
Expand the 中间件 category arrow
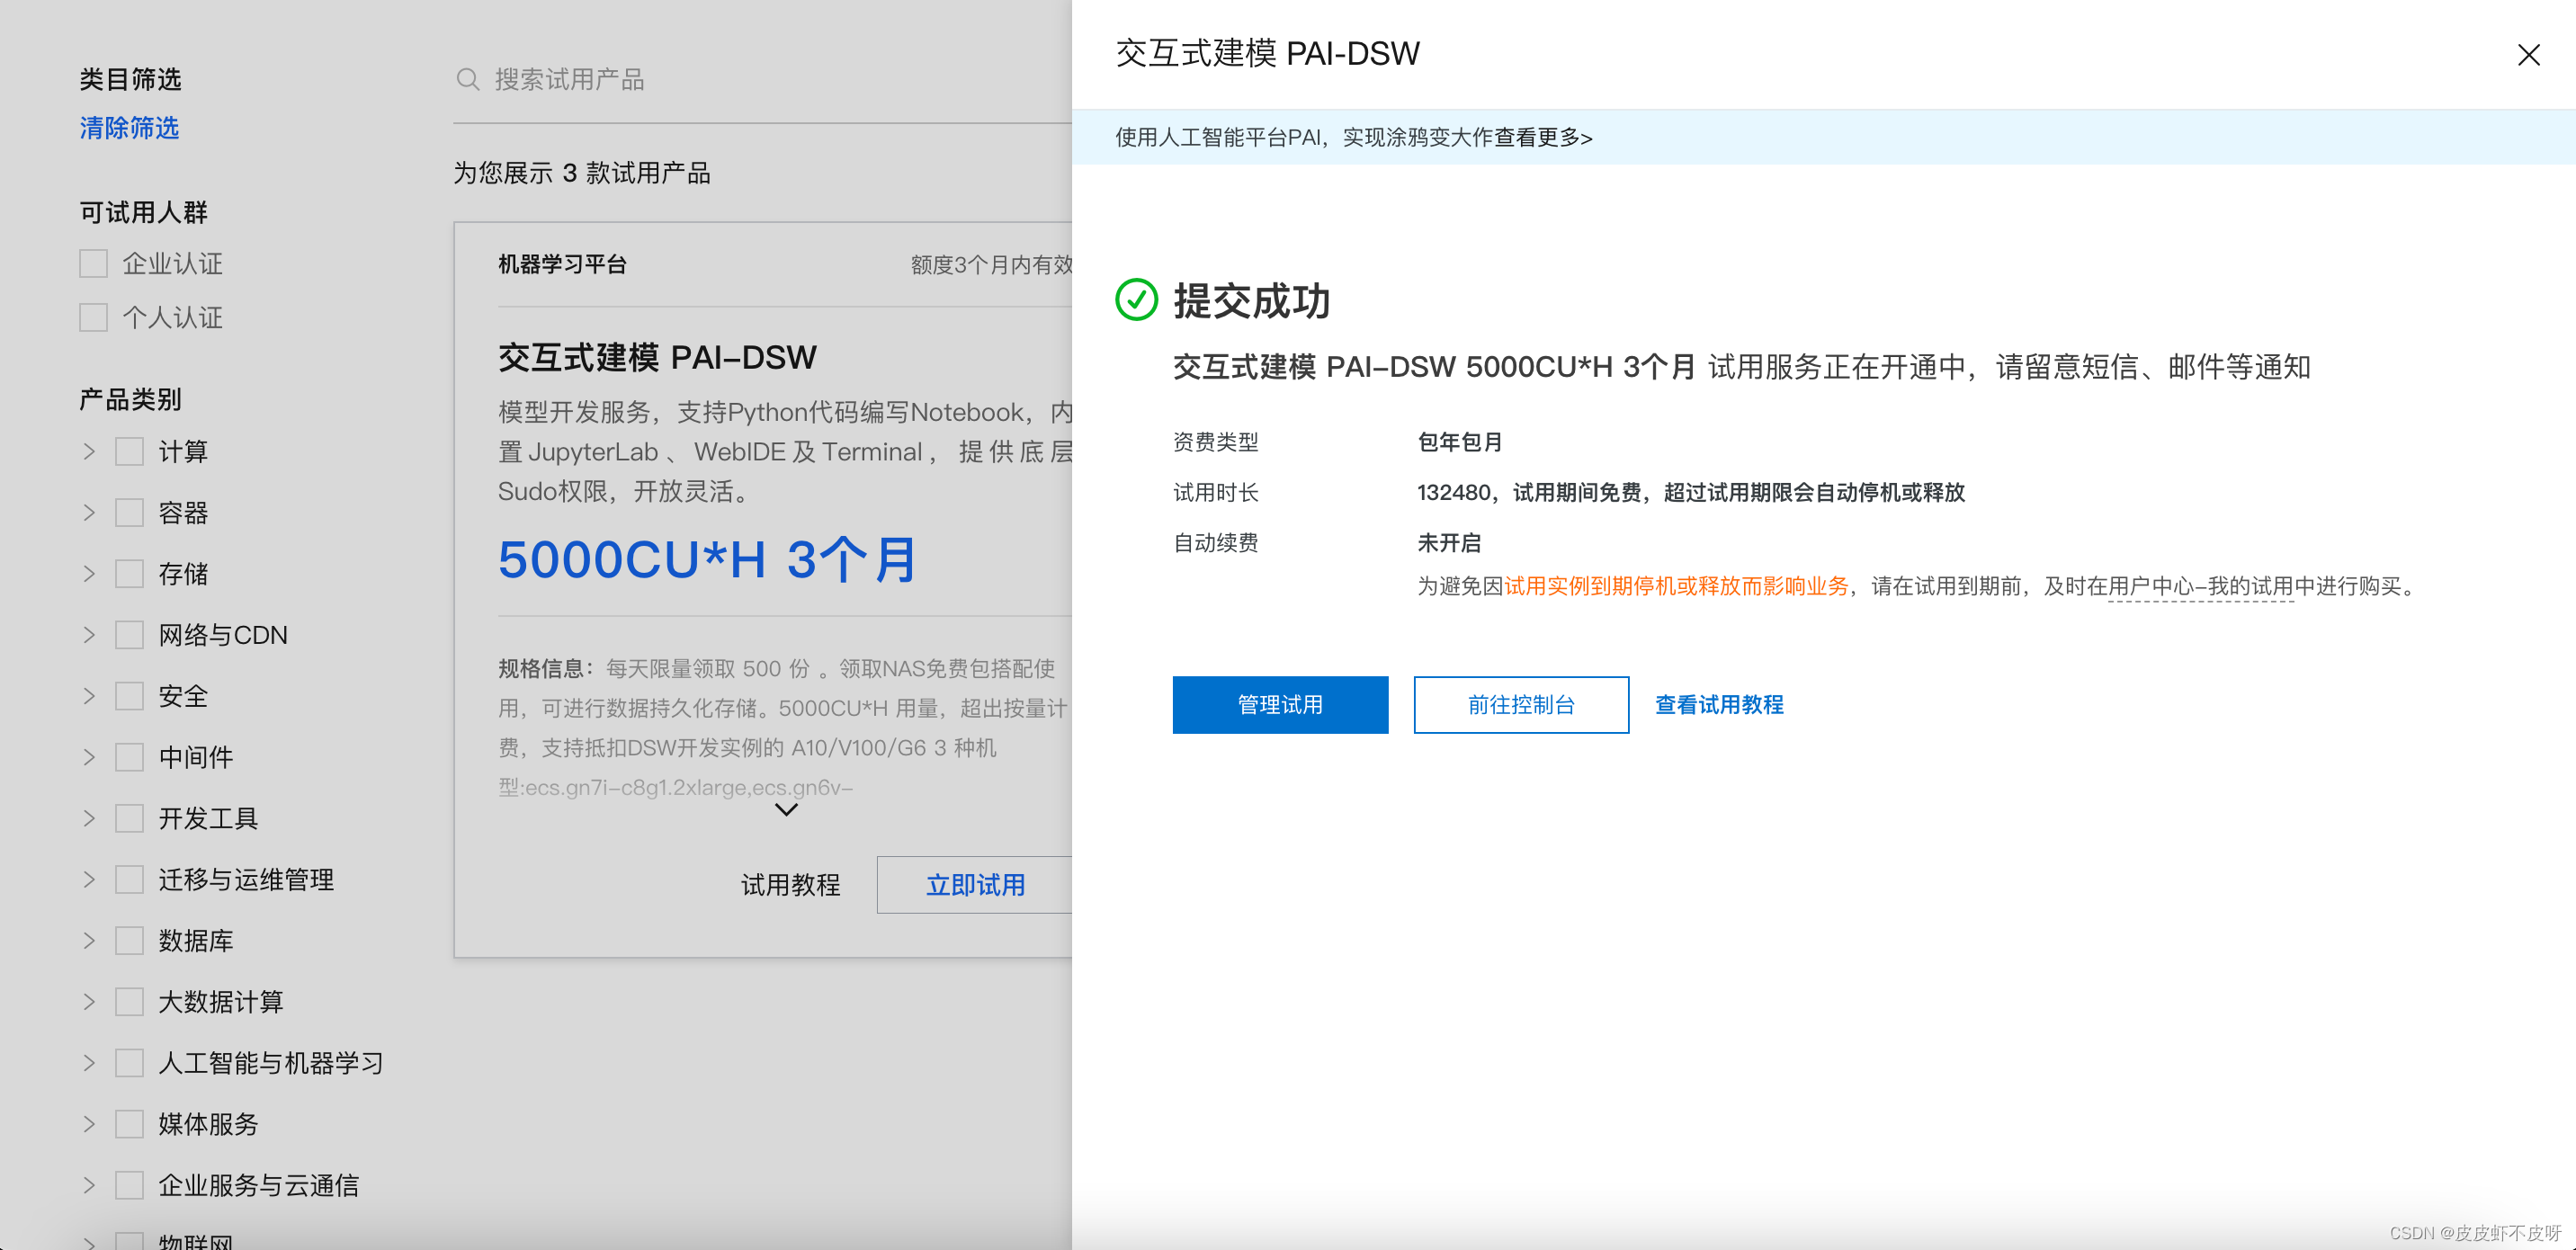(89, 757)
